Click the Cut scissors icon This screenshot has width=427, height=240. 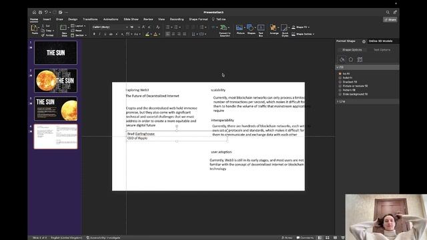point(43,26)
